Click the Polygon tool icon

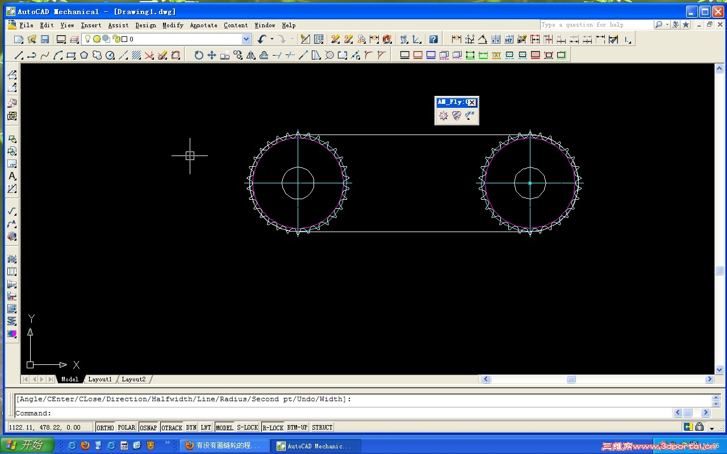click(84, 55)
